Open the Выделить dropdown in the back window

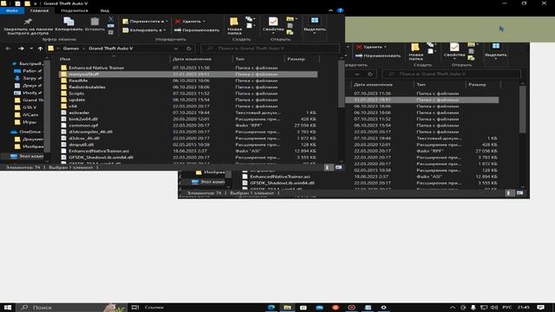(x=495, y=51)
